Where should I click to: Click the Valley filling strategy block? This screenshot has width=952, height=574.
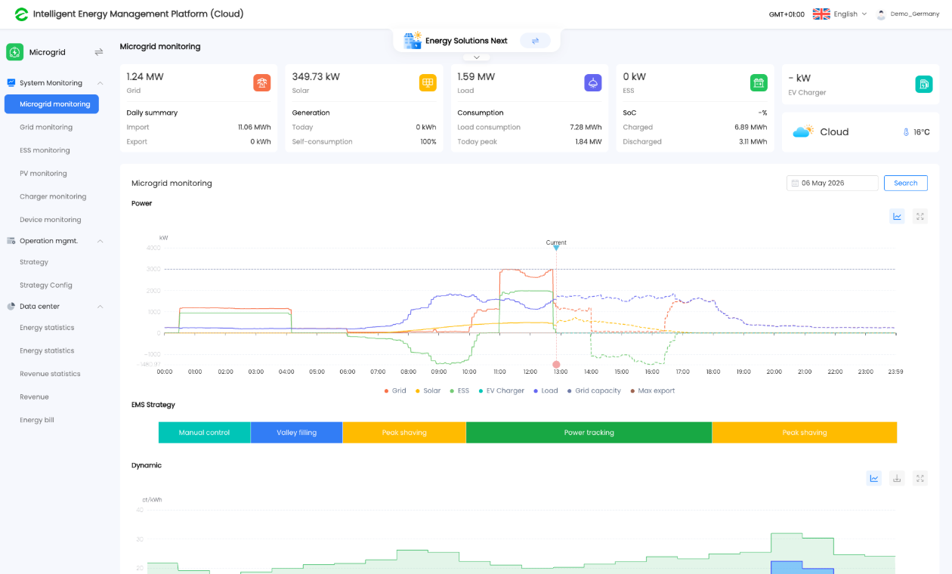[x=296, y=433]
